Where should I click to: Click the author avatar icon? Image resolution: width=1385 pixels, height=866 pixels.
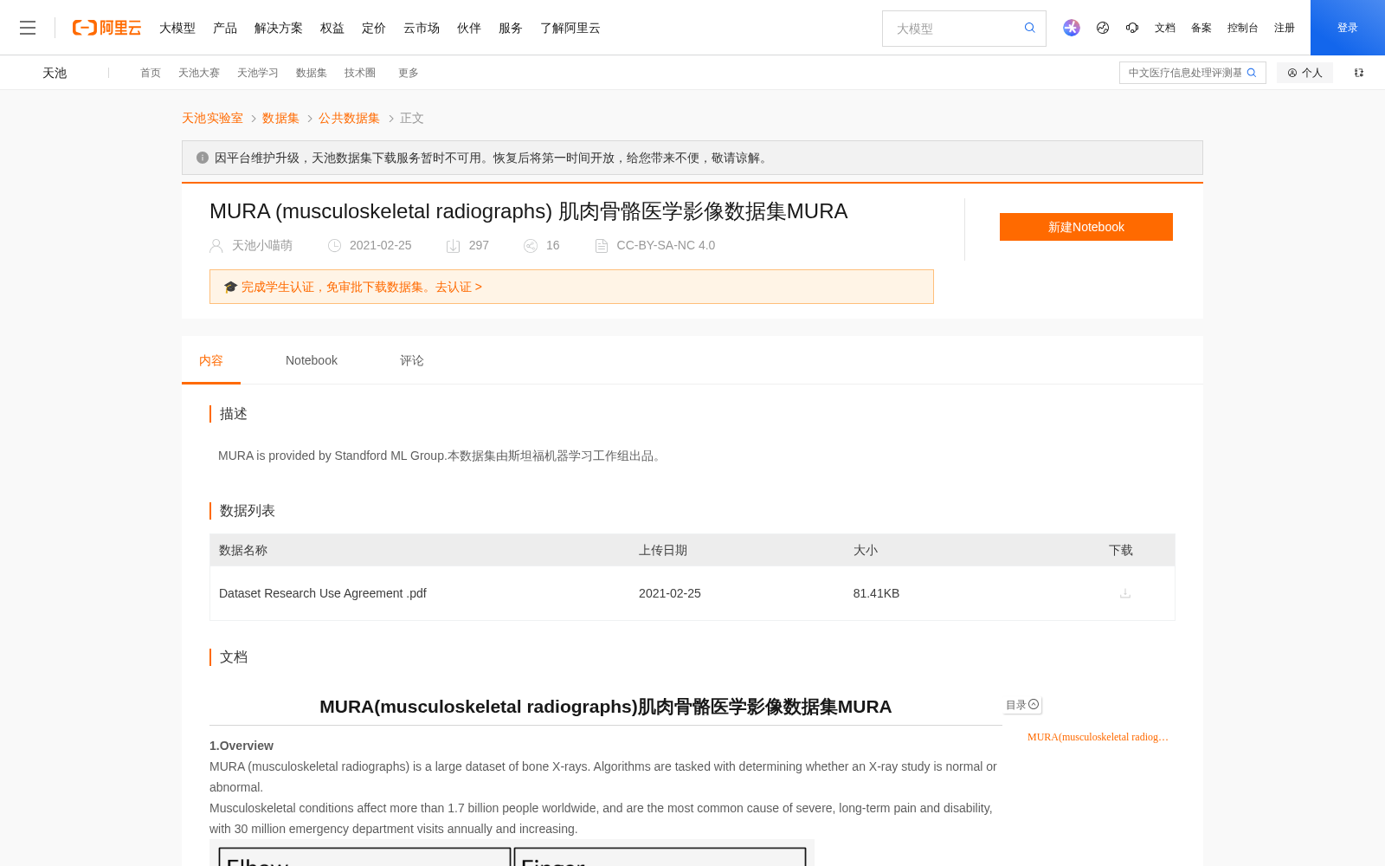point(216,246)
